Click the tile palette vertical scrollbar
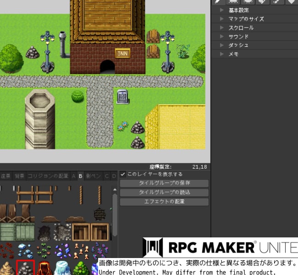Screen dimensions: 298x275 pos(115,220)
